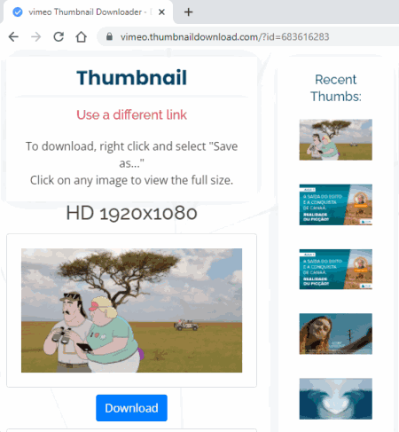Click the 'HD 1920x1080' heading text
Image resolution: width=399 pixels, height=432 pixels.
click(x=131, y=213)
